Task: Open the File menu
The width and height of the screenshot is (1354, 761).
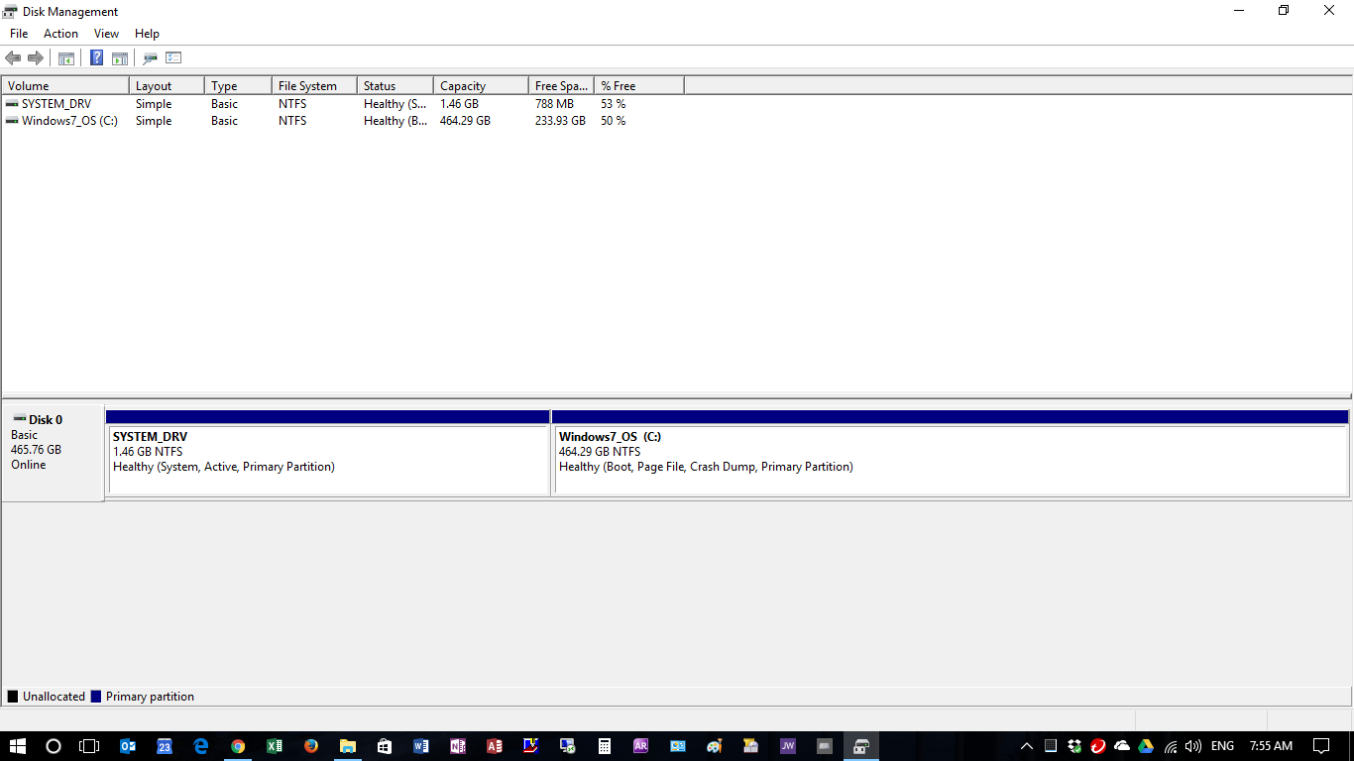Action: tap(19, 34)
